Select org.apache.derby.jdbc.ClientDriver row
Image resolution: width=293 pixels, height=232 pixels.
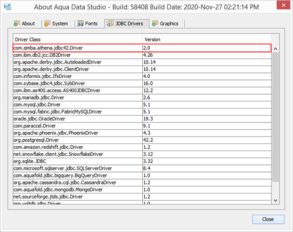[x=142, y=69]
